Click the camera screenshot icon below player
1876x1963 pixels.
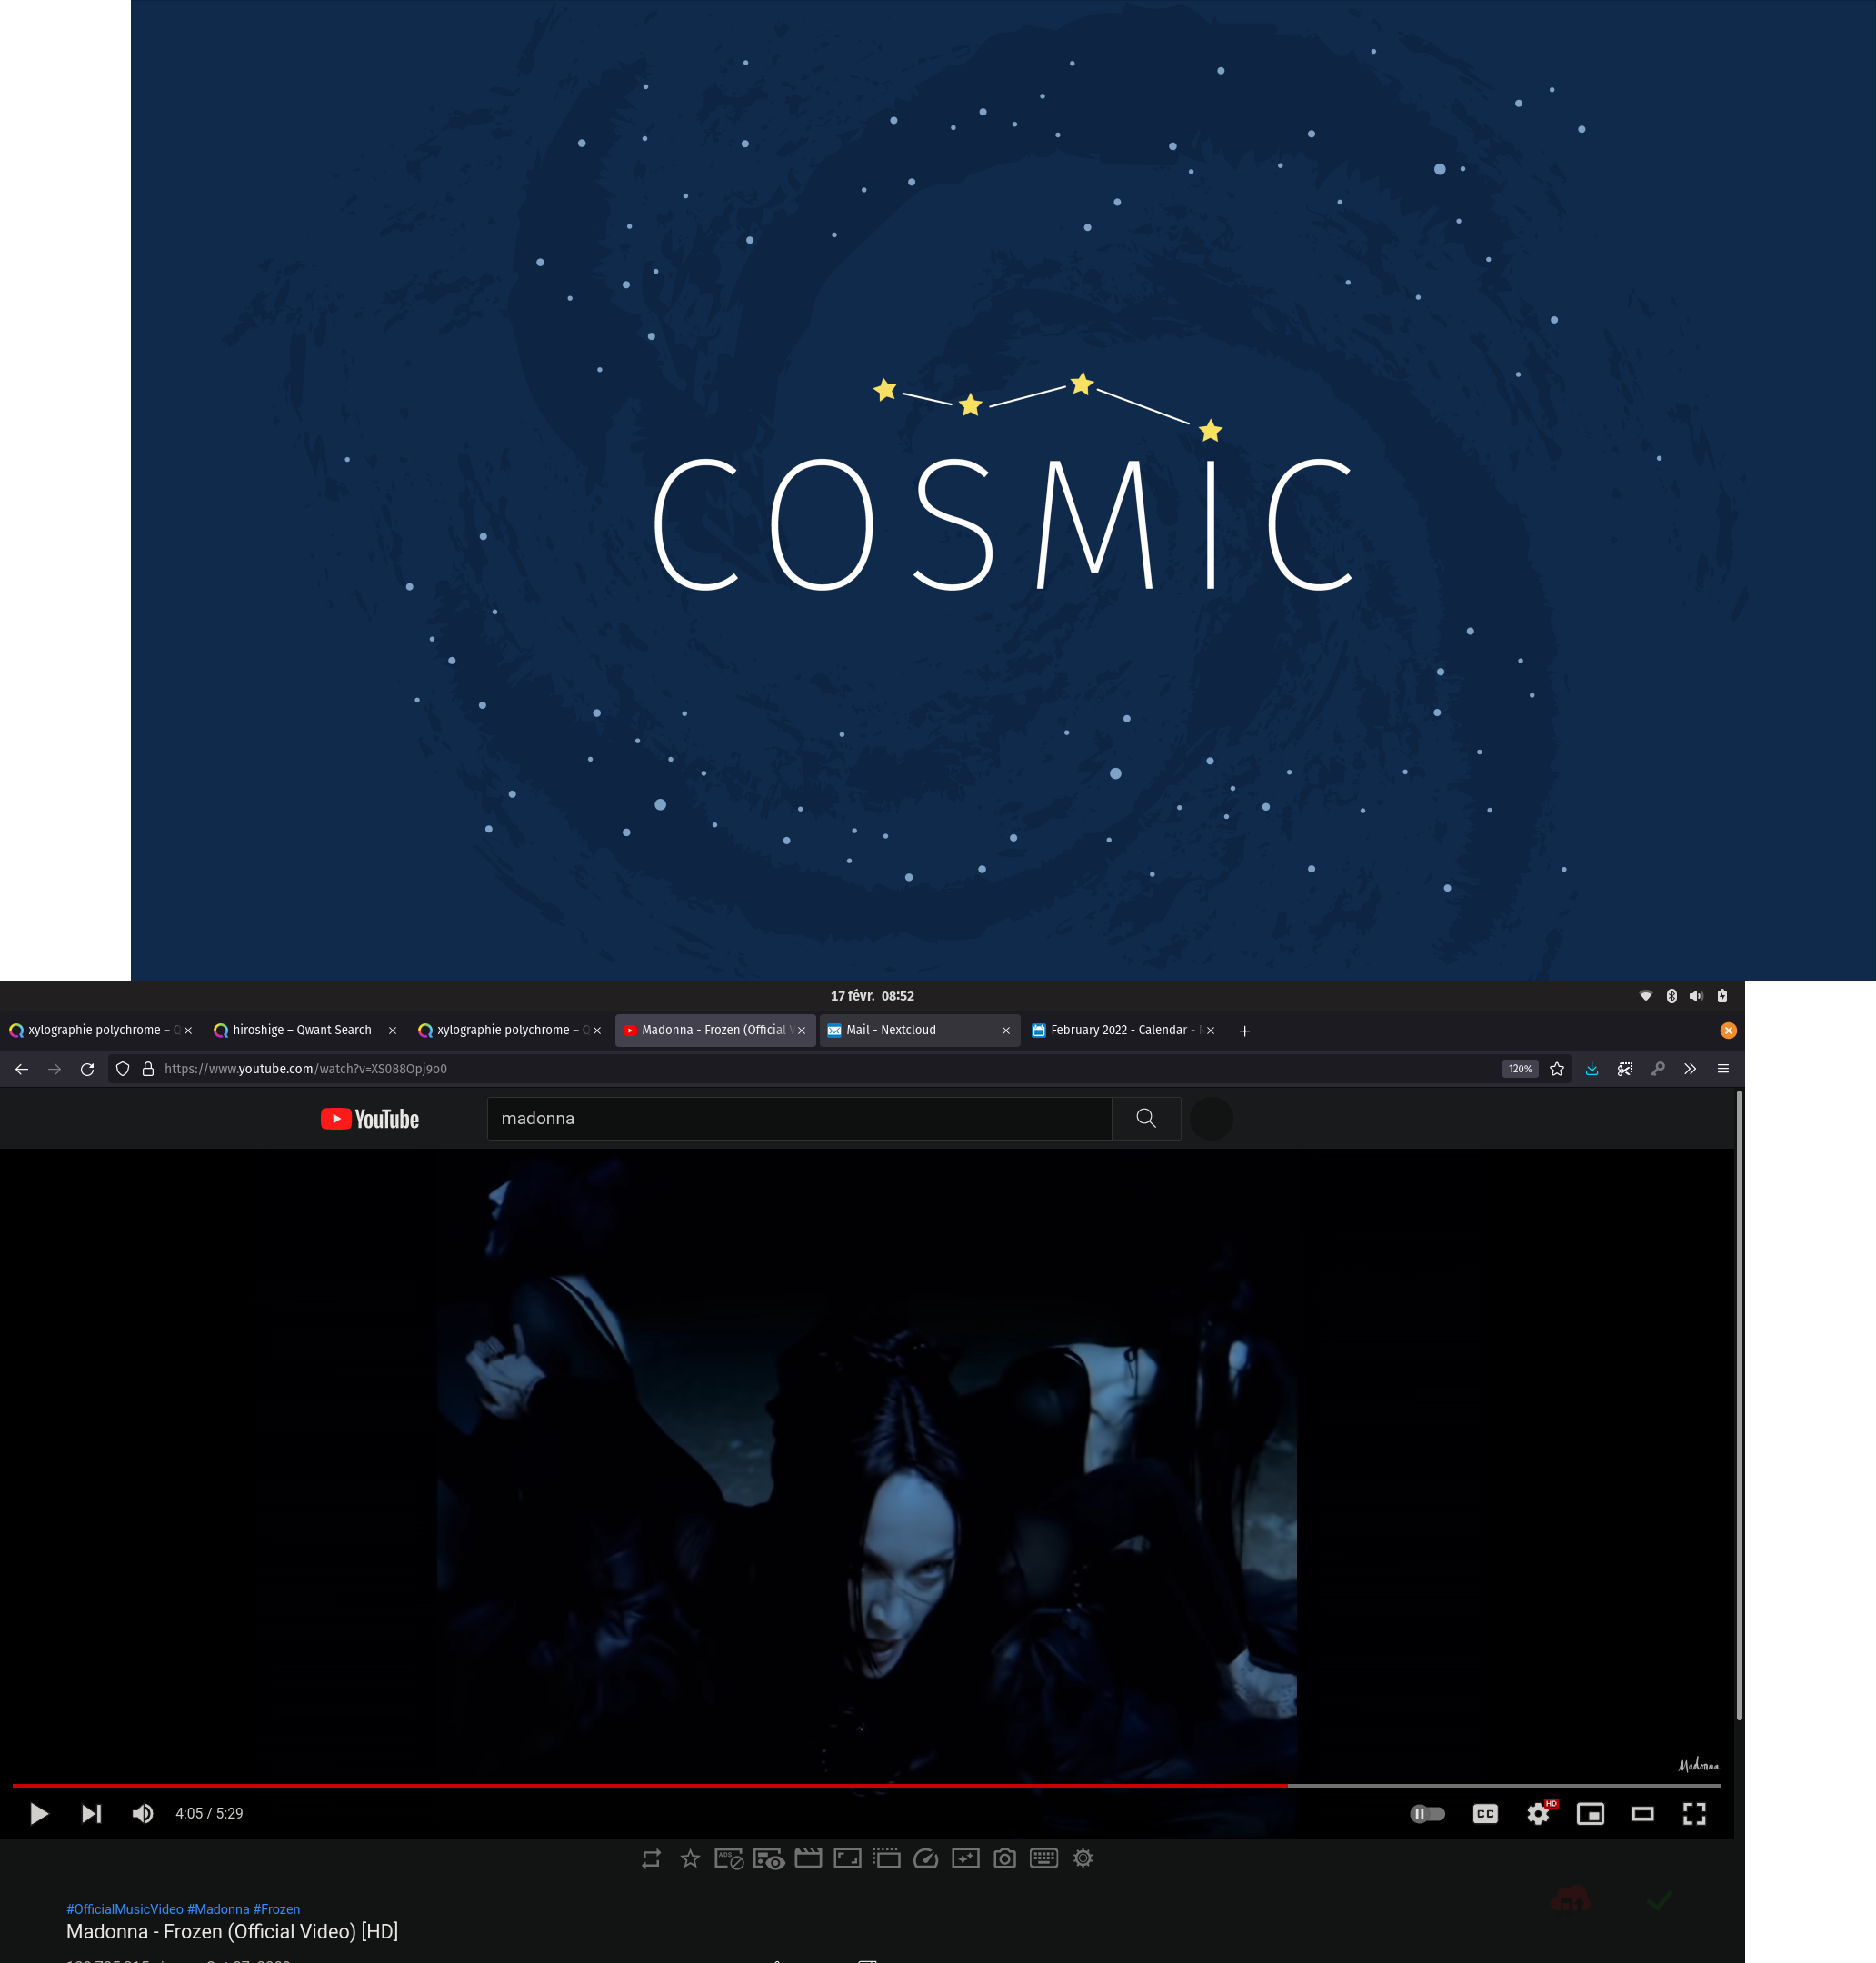pyautogui.click(x=1004, y=1858)
